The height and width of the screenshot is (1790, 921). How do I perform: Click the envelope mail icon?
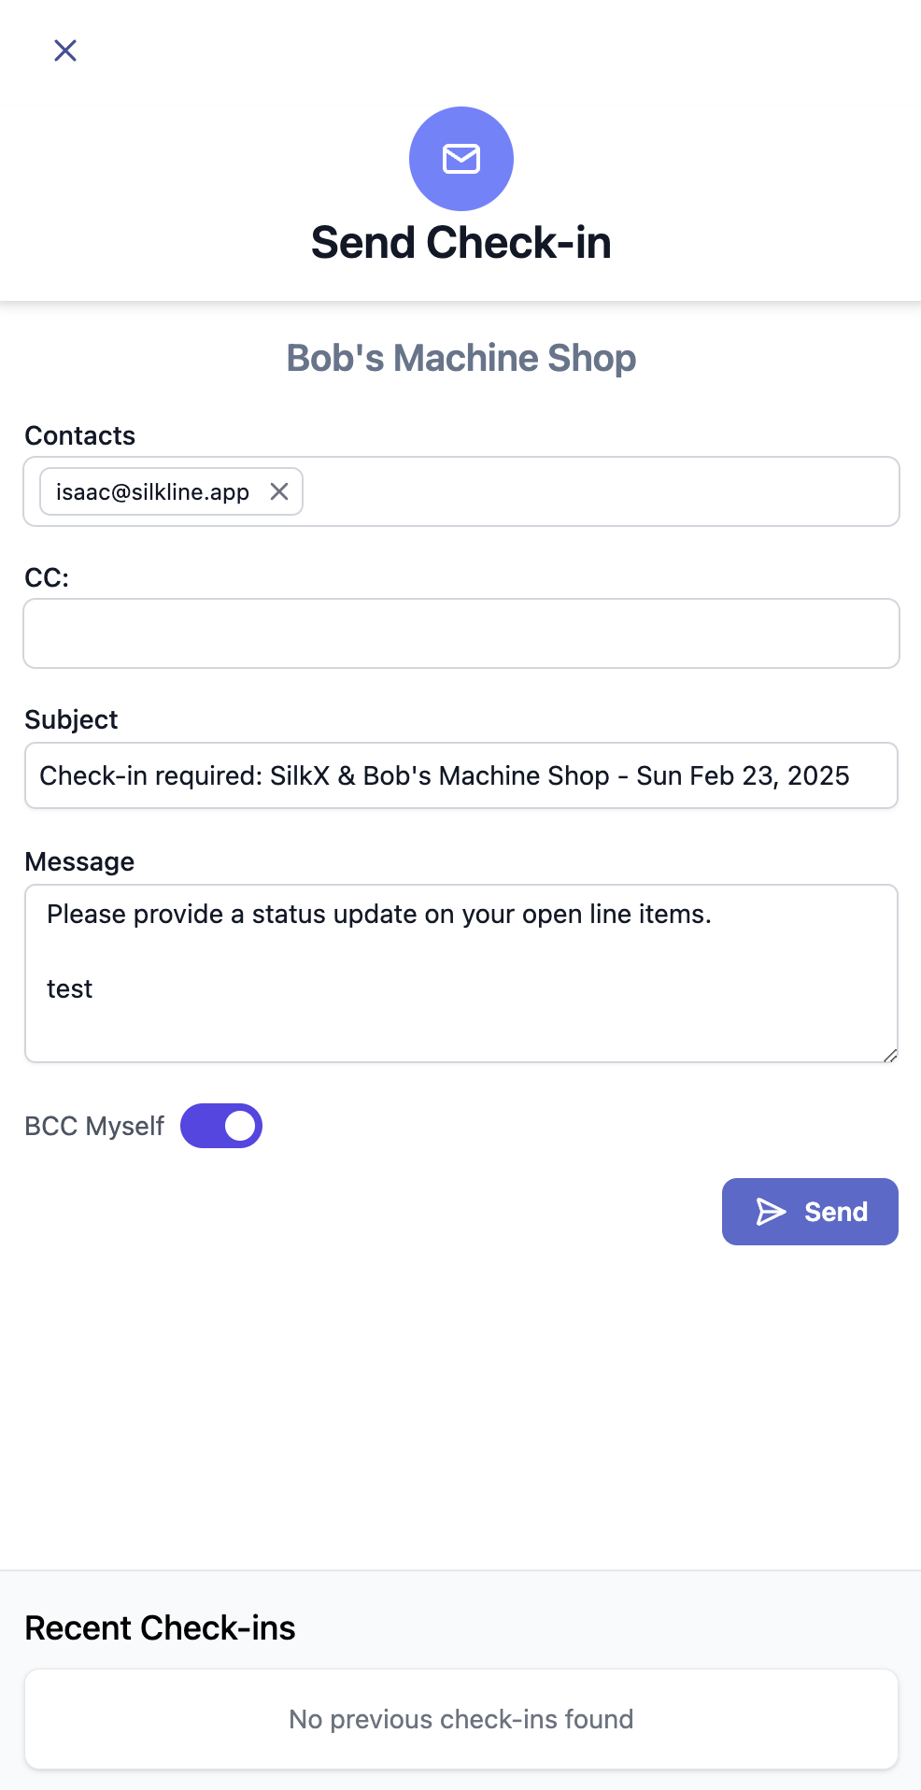tap(461, 159)
